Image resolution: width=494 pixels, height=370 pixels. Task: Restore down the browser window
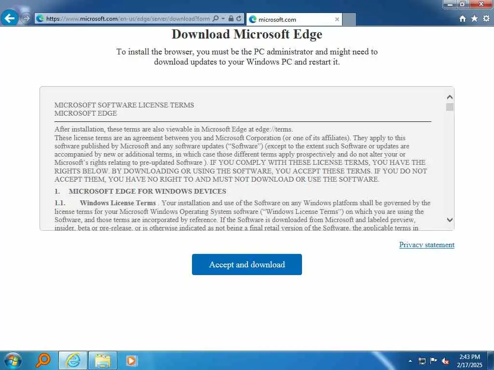pyautogui.click(x=463, y=4)
